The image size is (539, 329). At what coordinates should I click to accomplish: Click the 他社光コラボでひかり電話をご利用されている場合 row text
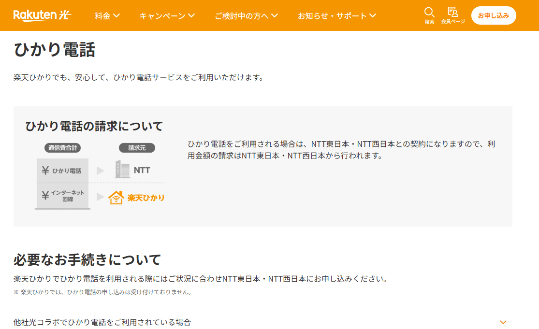[x=102, y=322]
